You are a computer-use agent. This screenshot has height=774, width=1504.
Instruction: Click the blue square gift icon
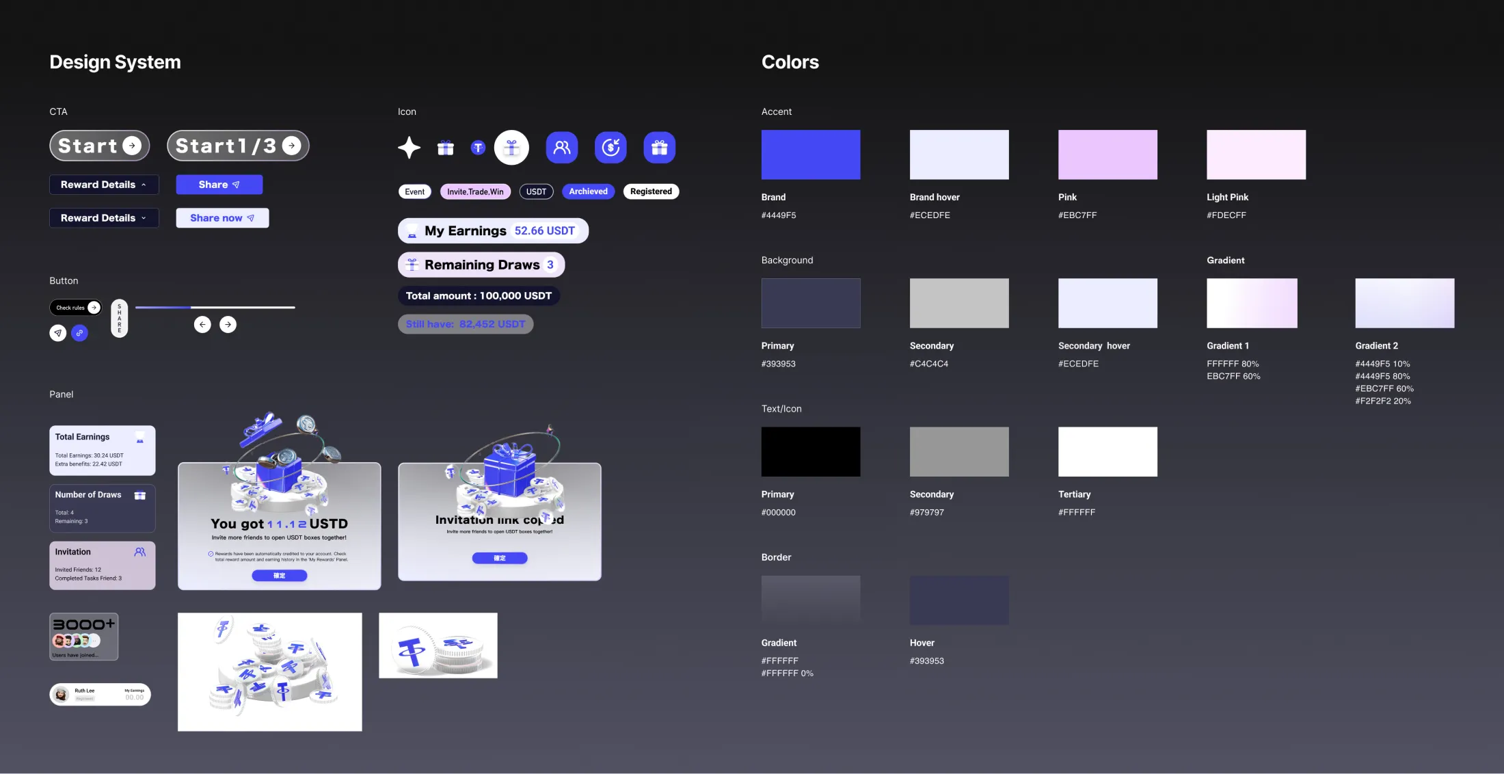pyautogui.click(x=660, y=148)
